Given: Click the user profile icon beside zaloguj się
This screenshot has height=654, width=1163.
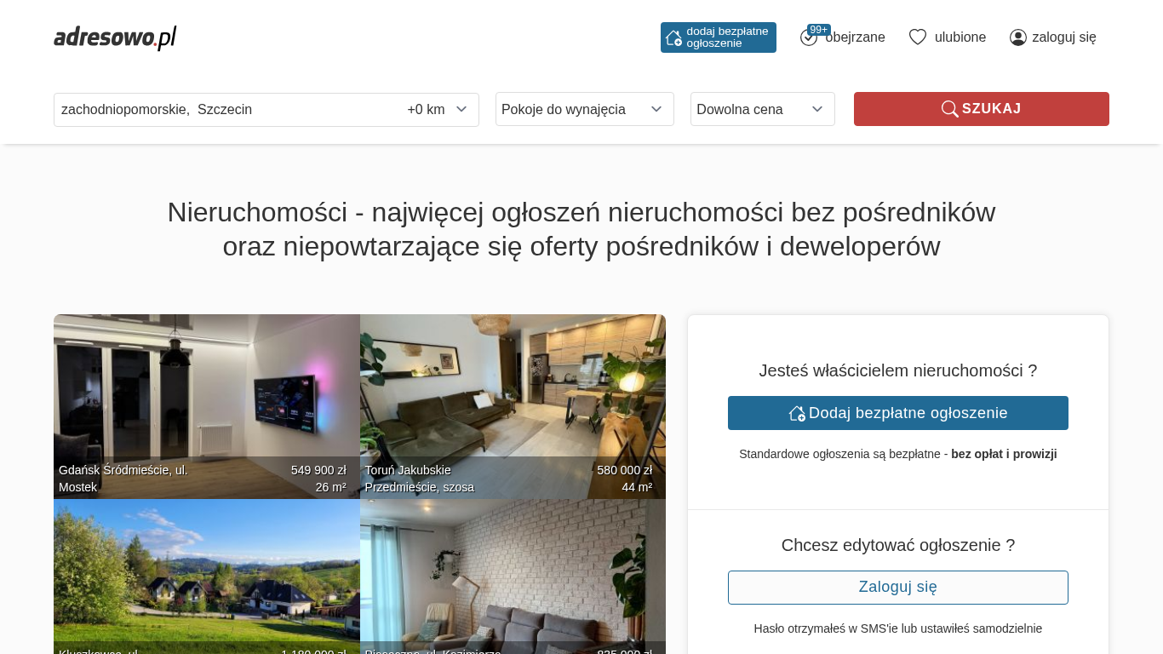Looking at the screenshot, I should pos(1018,37).
